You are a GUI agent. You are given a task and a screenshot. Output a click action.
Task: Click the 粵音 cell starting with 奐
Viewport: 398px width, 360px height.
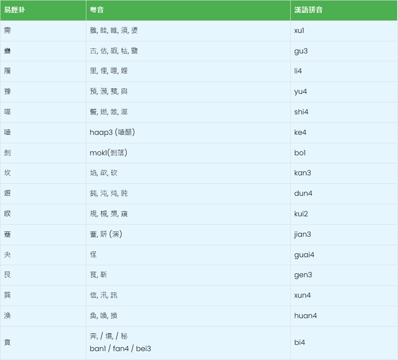(188, 316)
